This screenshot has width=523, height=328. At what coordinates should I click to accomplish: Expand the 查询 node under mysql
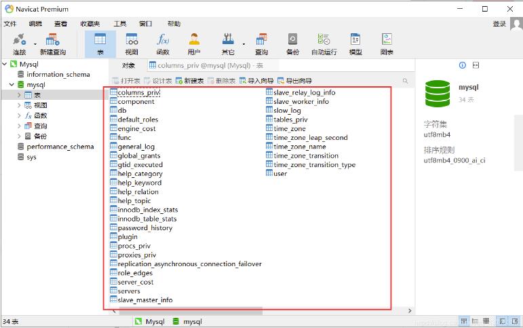(x=20, y=126)
